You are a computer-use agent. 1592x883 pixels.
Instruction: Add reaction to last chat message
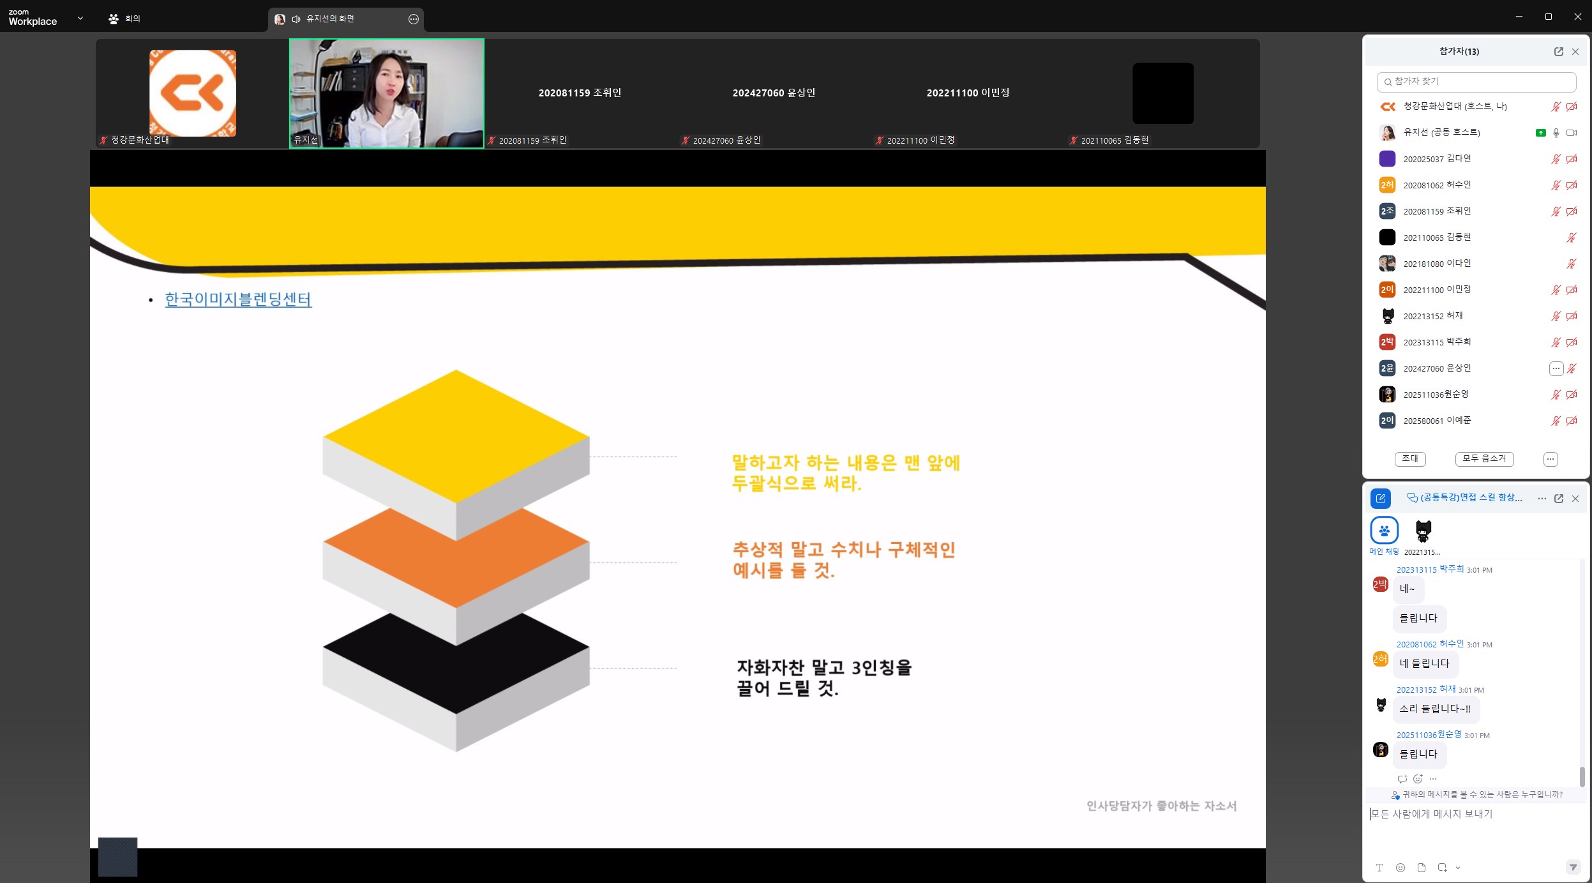tap(1418, 779)
